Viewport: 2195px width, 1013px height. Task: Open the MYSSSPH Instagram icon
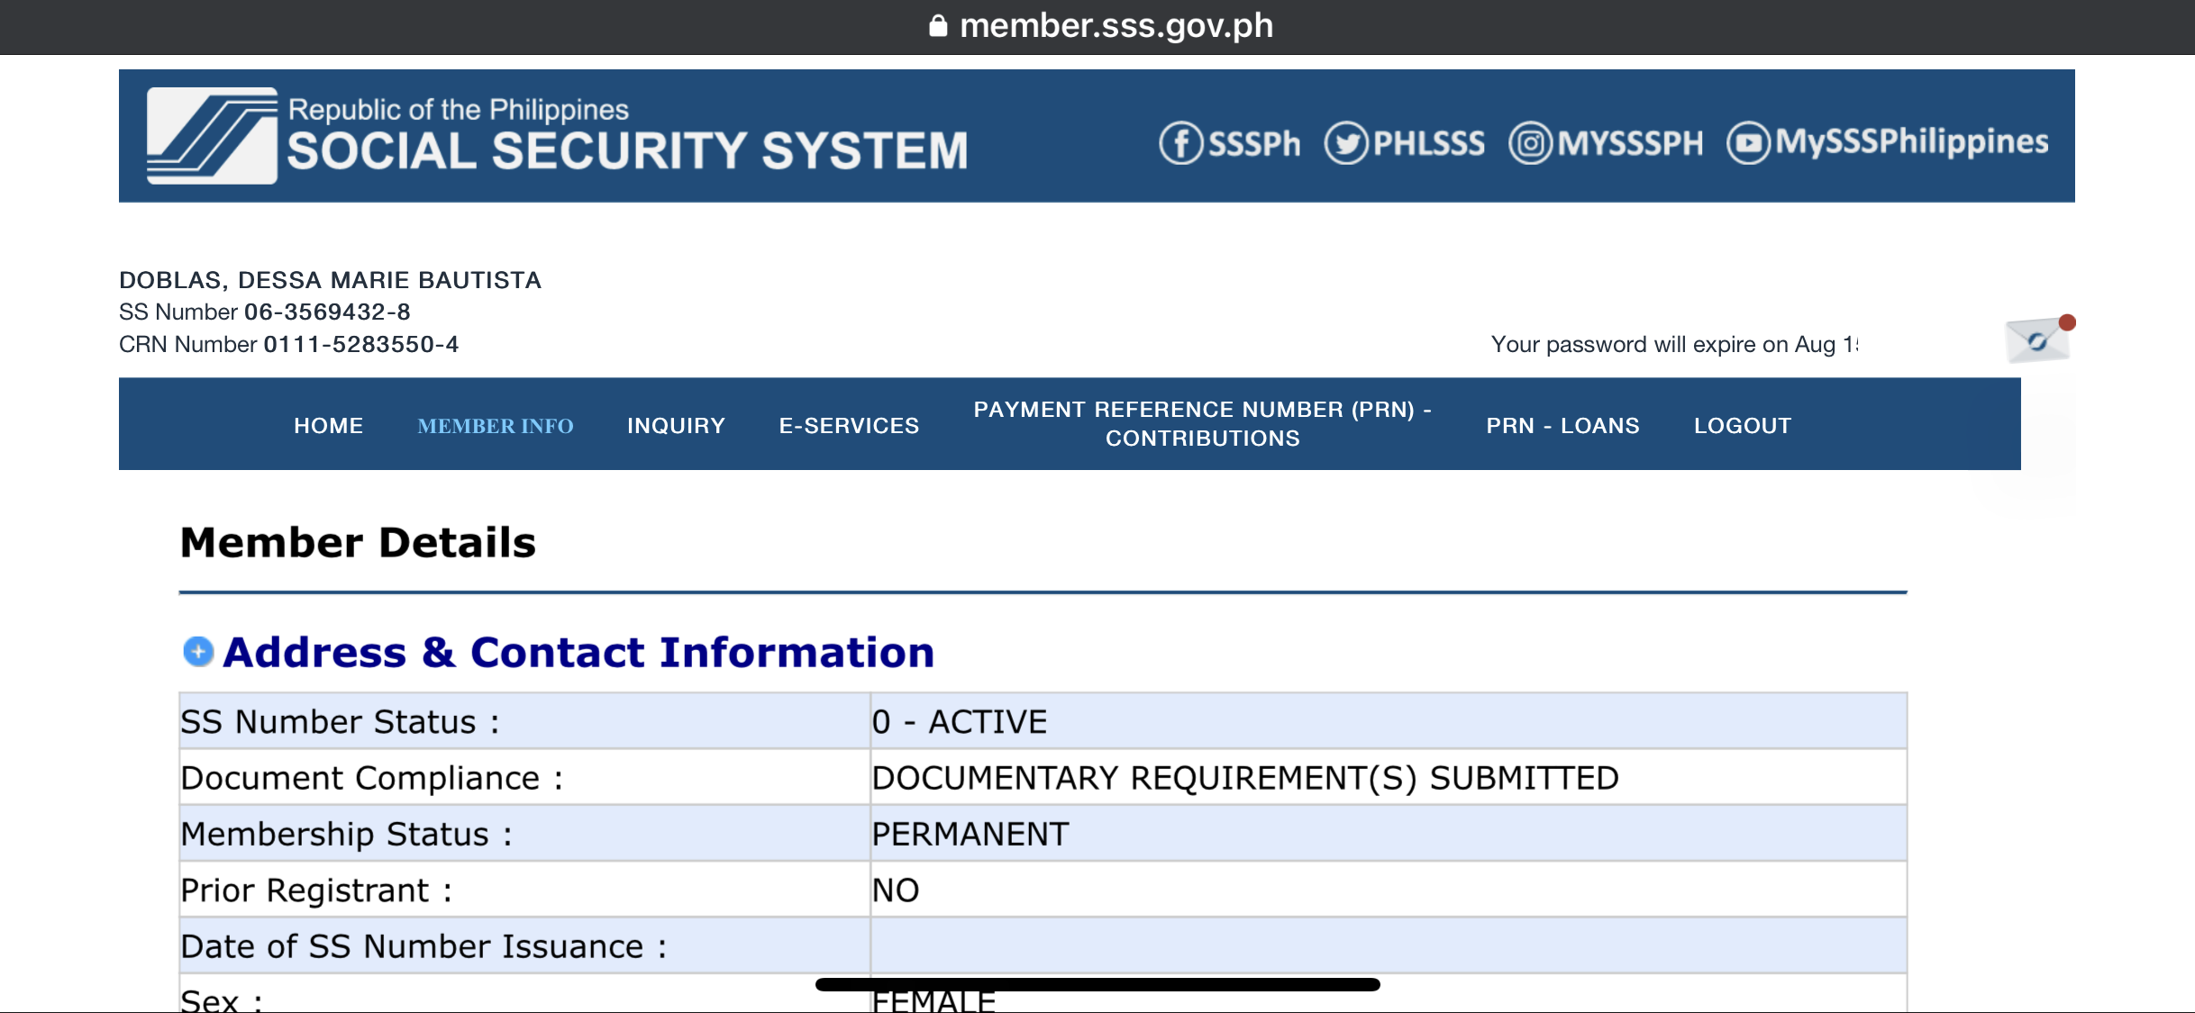point(1530,143)
